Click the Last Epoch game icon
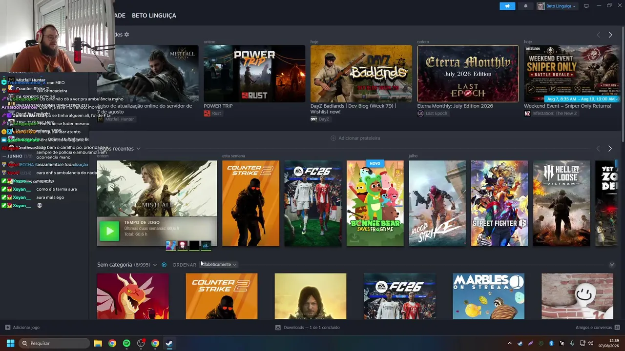625x351 pixels. (x=420, y=114)
